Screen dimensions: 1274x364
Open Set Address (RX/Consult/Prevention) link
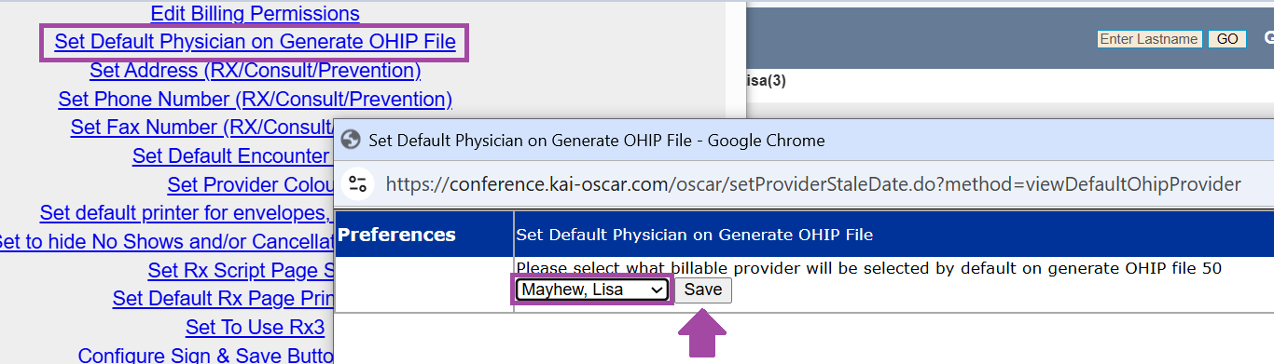256,71
